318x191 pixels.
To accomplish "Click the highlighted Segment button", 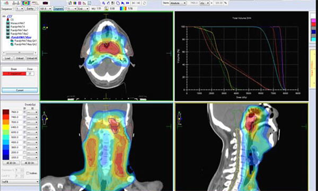I will pyautogui.click(x=58, y=8).
